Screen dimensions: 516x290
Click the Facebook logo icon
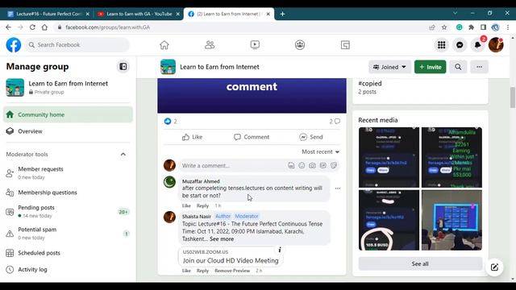pyautogui.click(x=14, y=45)
